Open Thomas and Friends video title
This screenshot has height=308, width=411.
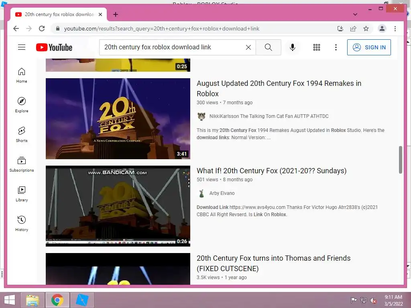(x=273, y=263)
